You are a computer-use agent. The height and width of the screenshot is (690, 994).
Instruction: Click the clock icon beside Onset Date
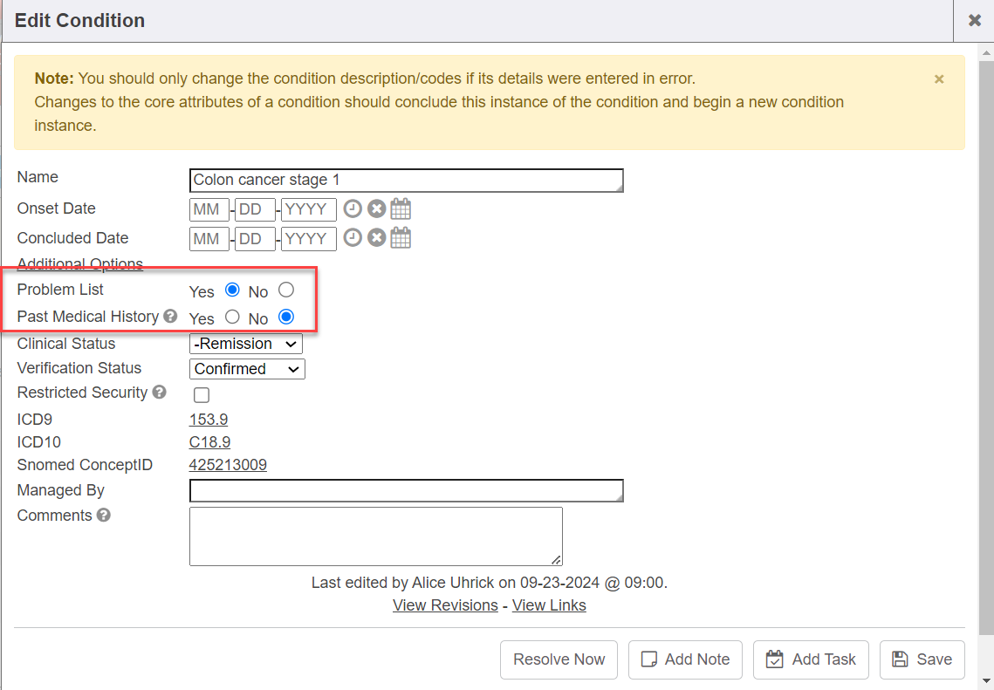(352, 209)
